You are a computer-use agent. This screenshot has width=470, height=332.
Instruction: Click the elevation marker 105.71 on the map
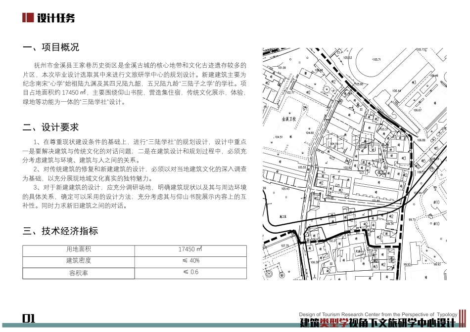click(x=376, y=59)
